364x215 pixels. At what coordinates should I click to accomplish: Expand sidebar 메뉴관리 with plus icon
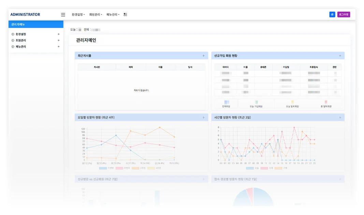(58, 46)
